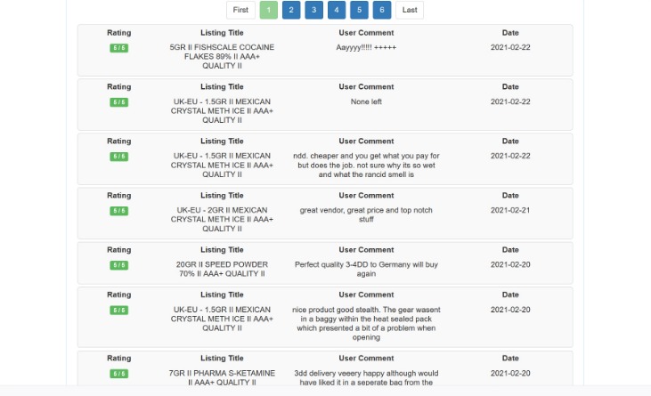
Task: Navigate to page 4 in pagination
Action: click(337, 10)
